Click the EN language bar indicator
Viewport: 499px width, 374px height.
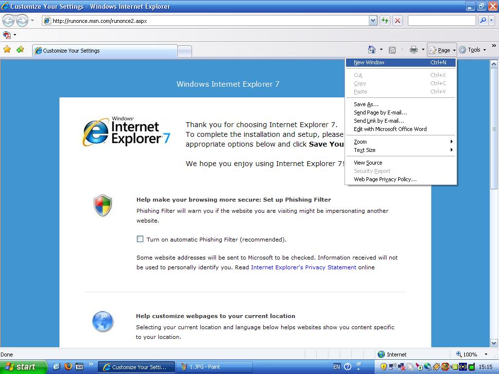tap(336, 367)
